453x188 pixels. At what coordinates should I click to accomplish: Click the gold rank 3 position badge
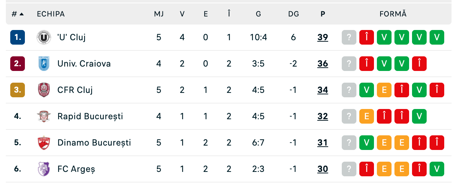(x=18, y=90)
